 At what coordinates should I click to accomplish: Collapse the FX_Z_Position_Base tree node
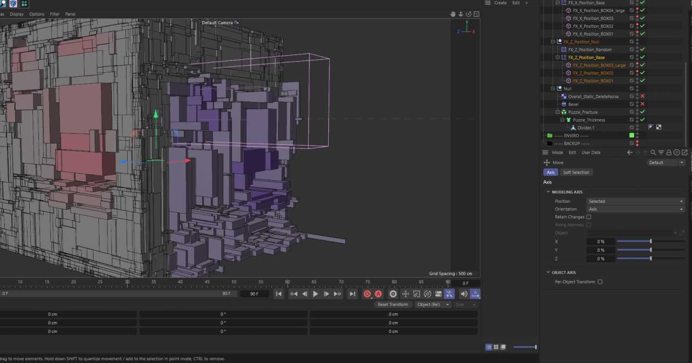(558, 57)
